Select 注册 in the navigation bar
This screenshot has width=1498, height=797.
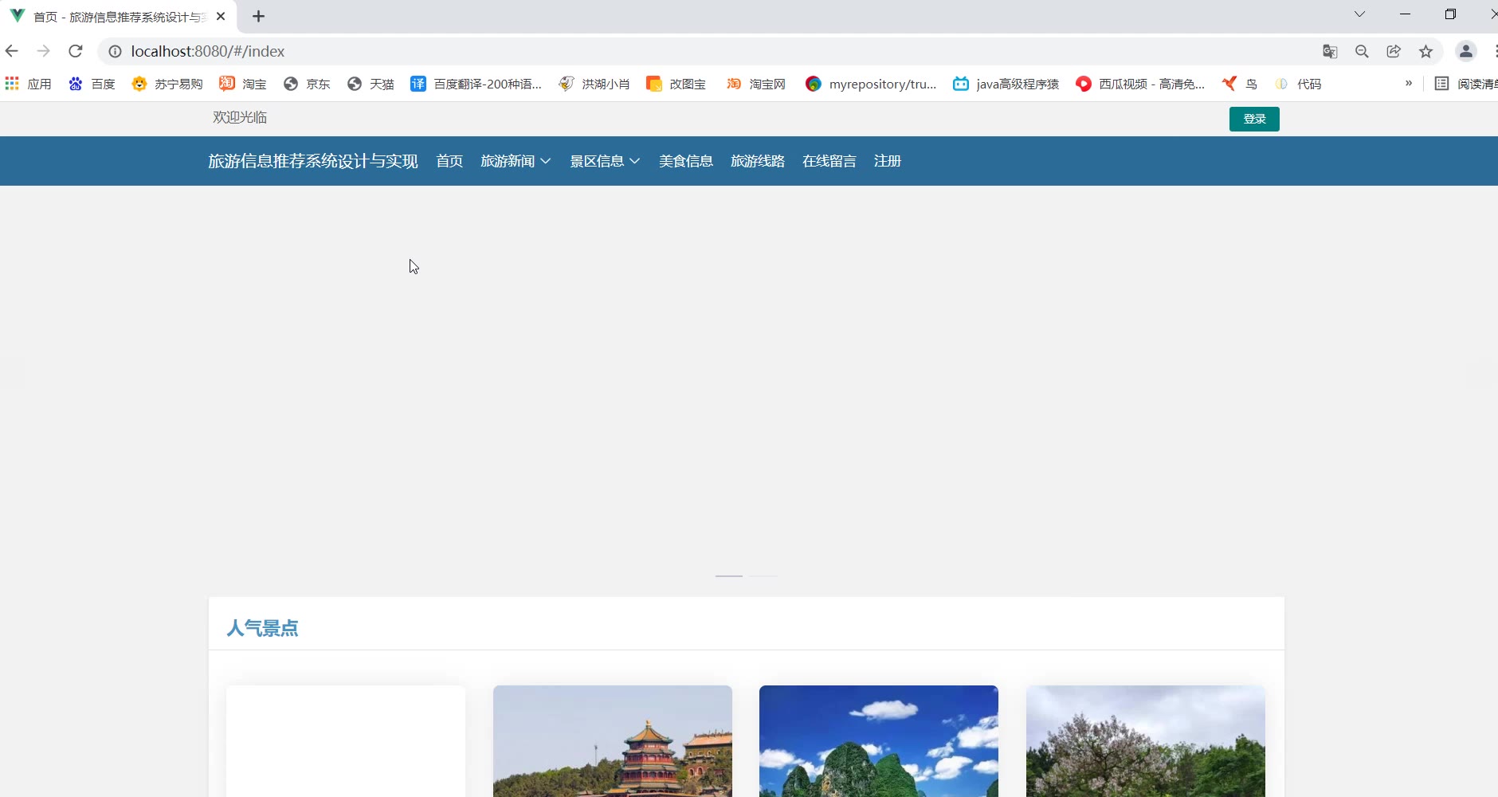[x=888, y=161]
